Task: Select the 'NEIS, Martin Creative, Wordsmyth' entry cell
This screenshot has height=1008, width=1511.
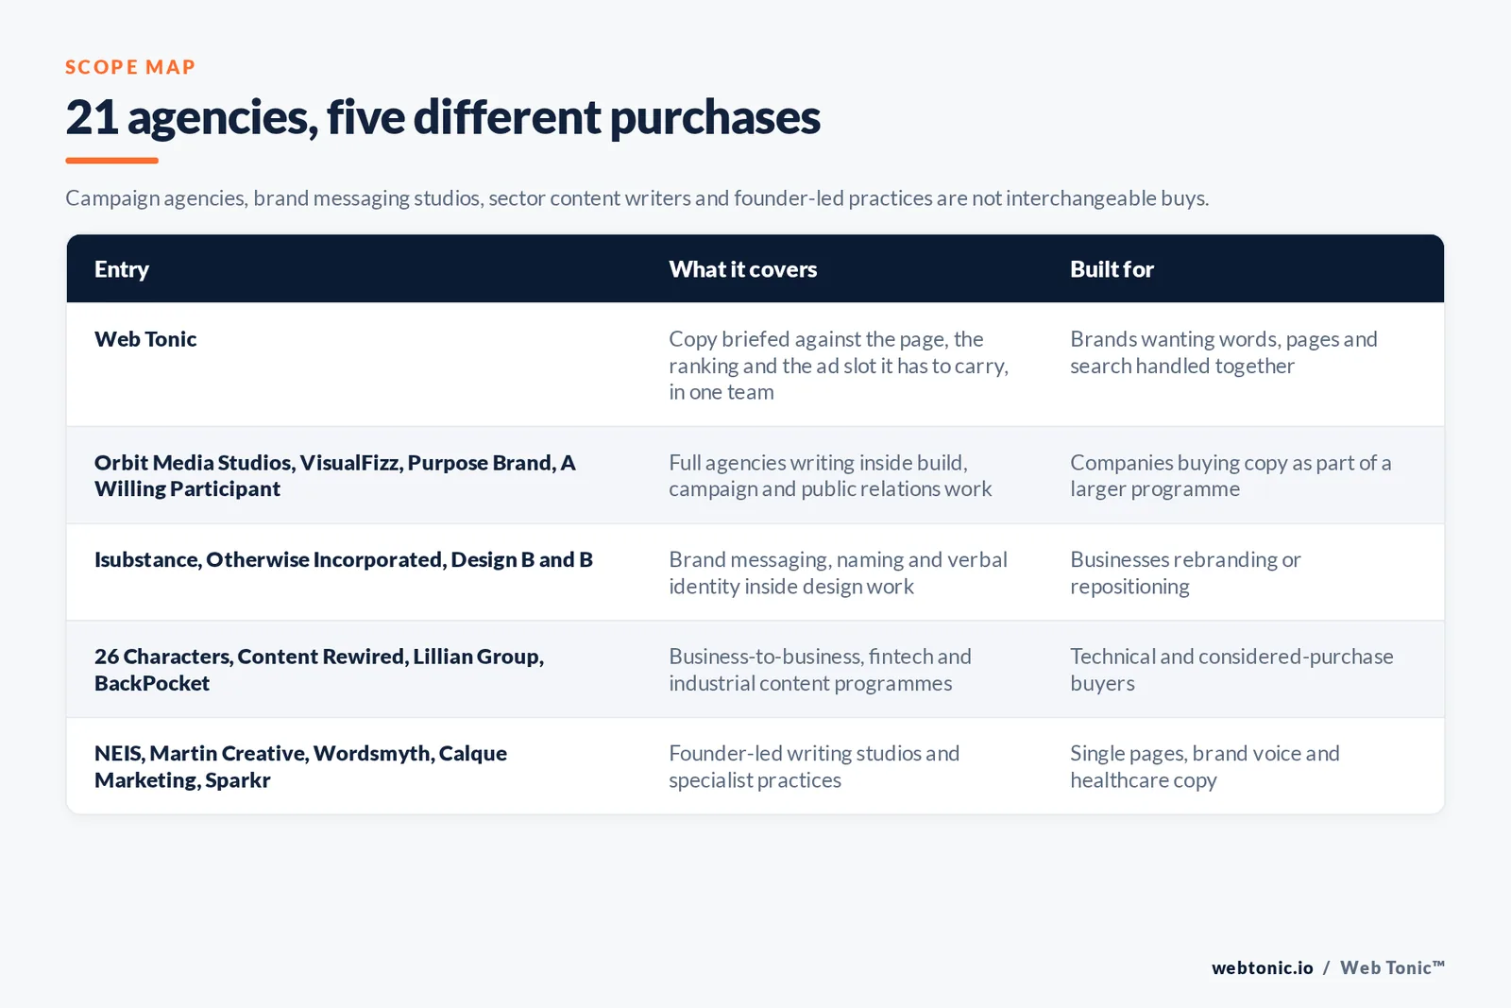Action: point(300,766)
